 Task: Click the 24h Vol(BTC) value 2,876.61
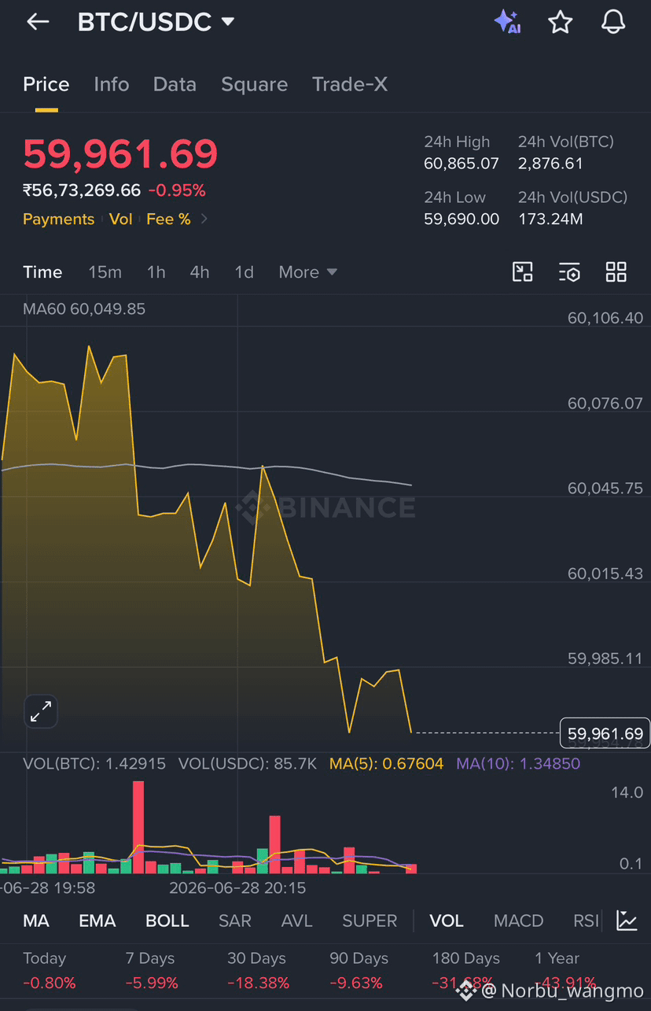coord(550,164)
